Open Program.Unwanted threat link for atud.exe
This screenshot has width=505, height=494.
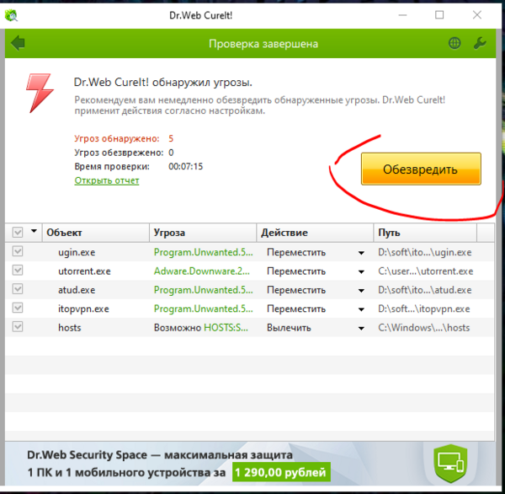(x=203, y=290)
